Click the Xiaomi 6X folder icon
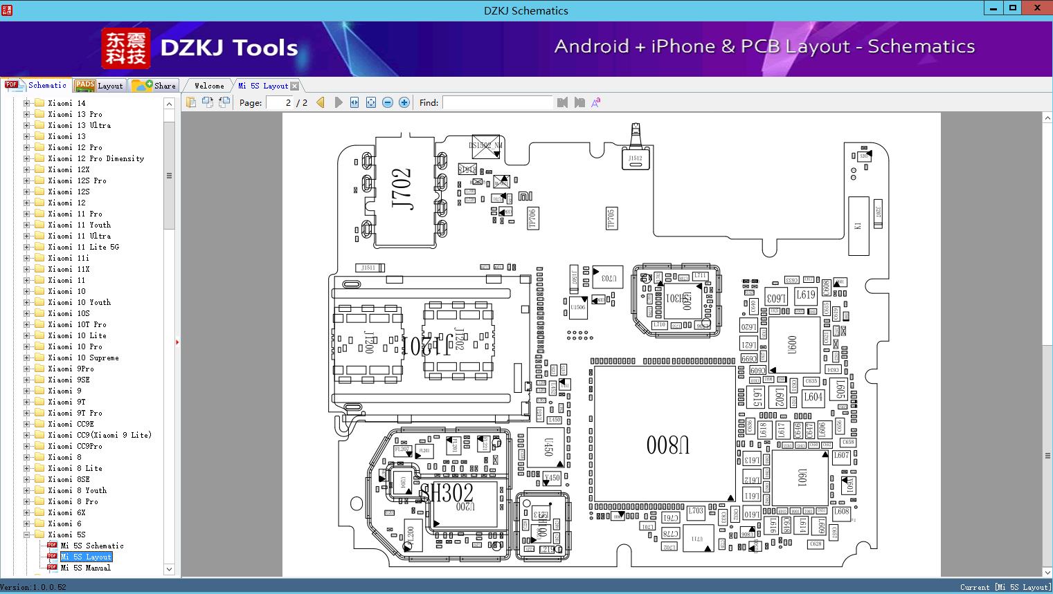 (x=39, y=512)
